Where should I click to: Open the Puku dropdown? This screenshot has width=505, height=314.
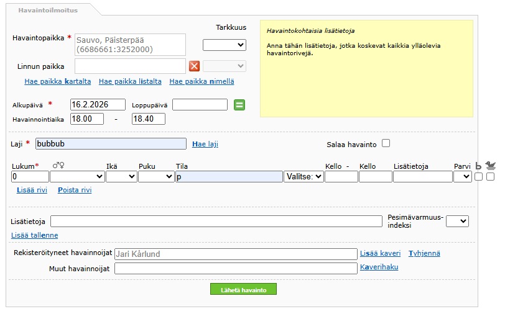point(155,177)
